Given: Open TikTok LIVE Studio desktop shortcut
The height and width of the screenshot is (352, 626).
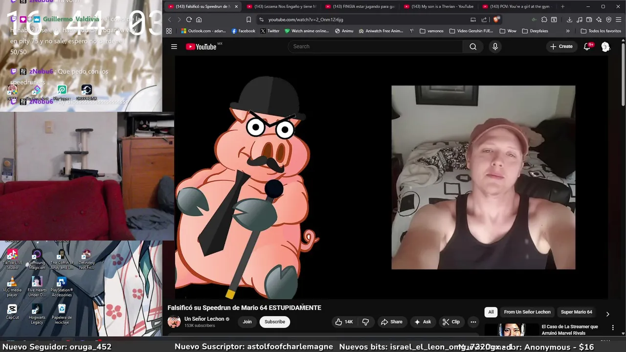Looking at the screenshot, I should (x=12, y=260).
